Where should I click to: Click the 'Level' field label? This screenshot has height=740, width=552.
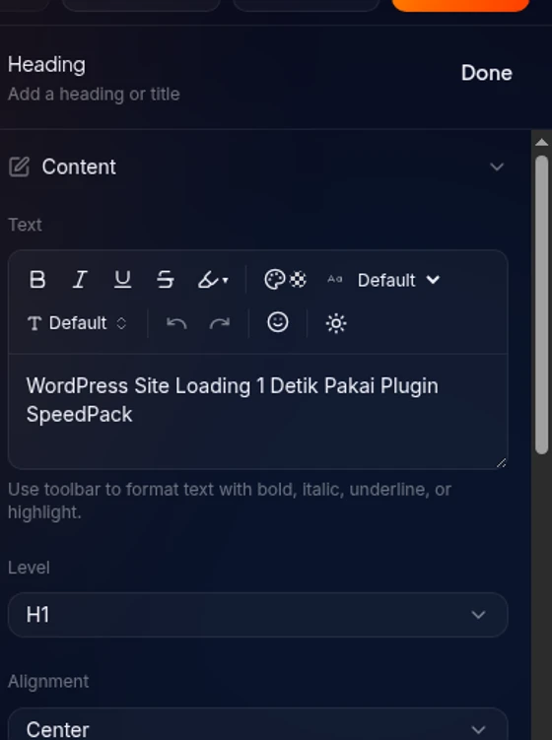[x=29, y=568]
